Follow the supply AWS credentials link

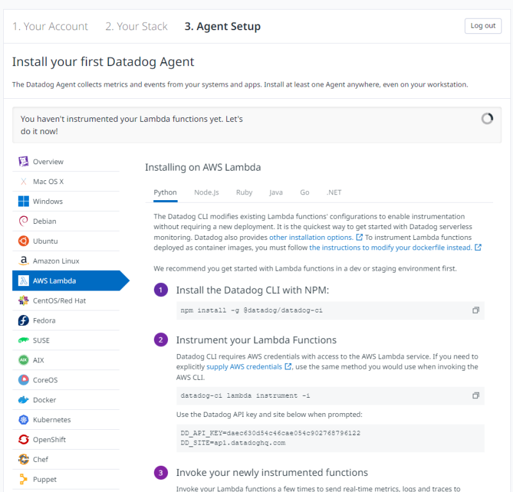point(244,367)
